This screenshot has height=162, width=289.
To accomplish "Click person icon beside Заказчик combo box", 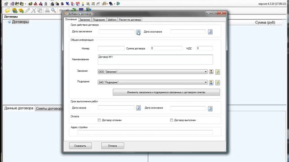I will pos(211,72).
